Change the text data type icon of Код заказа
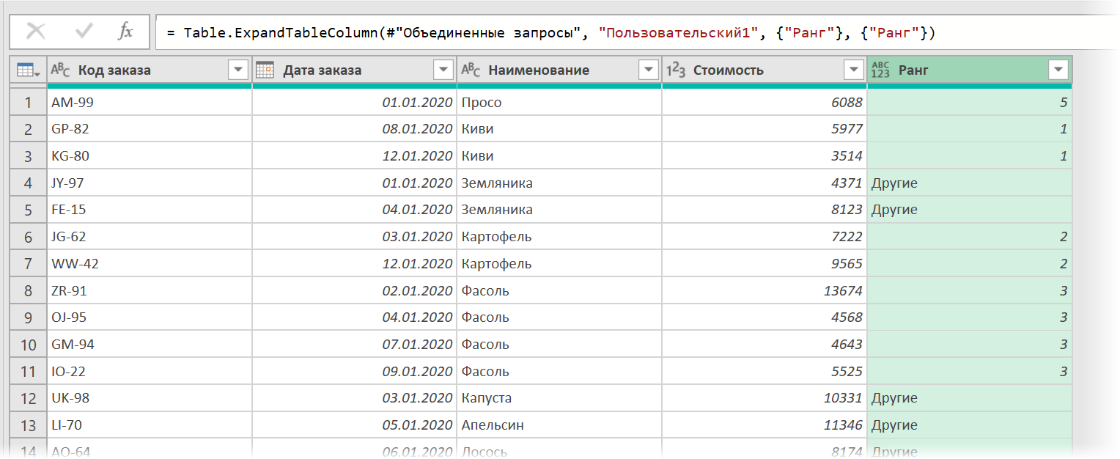 pyautogui.click(x=60, y=70)
